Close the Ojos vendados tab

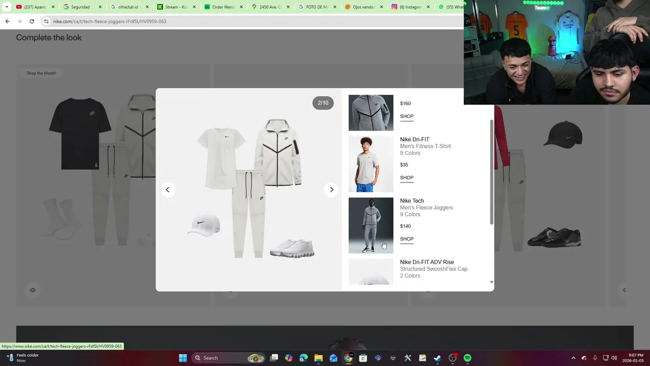[x=381, y=7]
